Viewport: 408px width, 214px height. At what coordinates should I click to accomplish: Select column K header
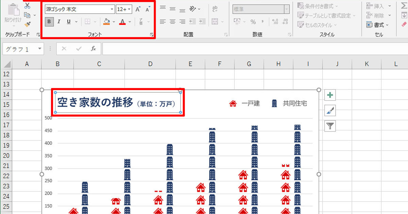click(367, 64)
